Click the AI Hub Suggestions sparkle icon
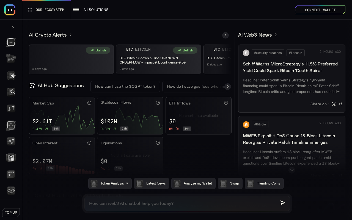 pos(32,86)
